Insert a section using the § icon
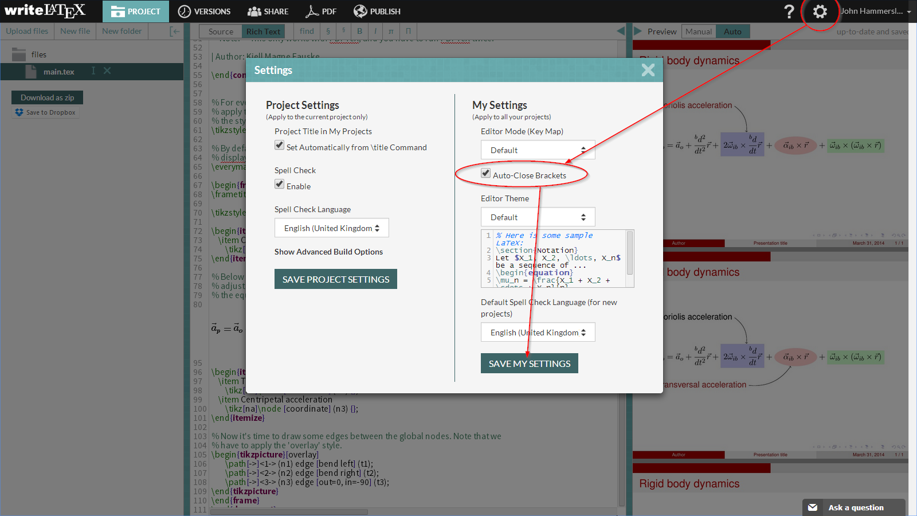The image size is (917, 516). pyautogui.click(x=327, y=31)
